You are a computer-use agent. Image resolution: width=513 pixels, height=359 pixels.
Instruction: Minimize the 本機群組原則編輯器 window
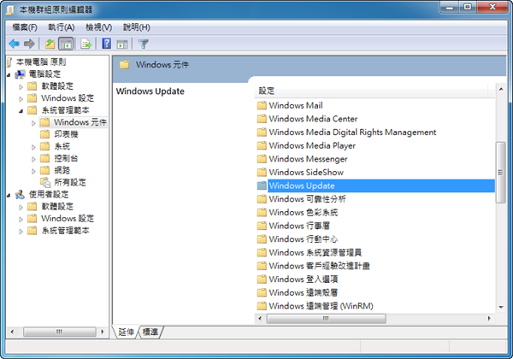450,7
